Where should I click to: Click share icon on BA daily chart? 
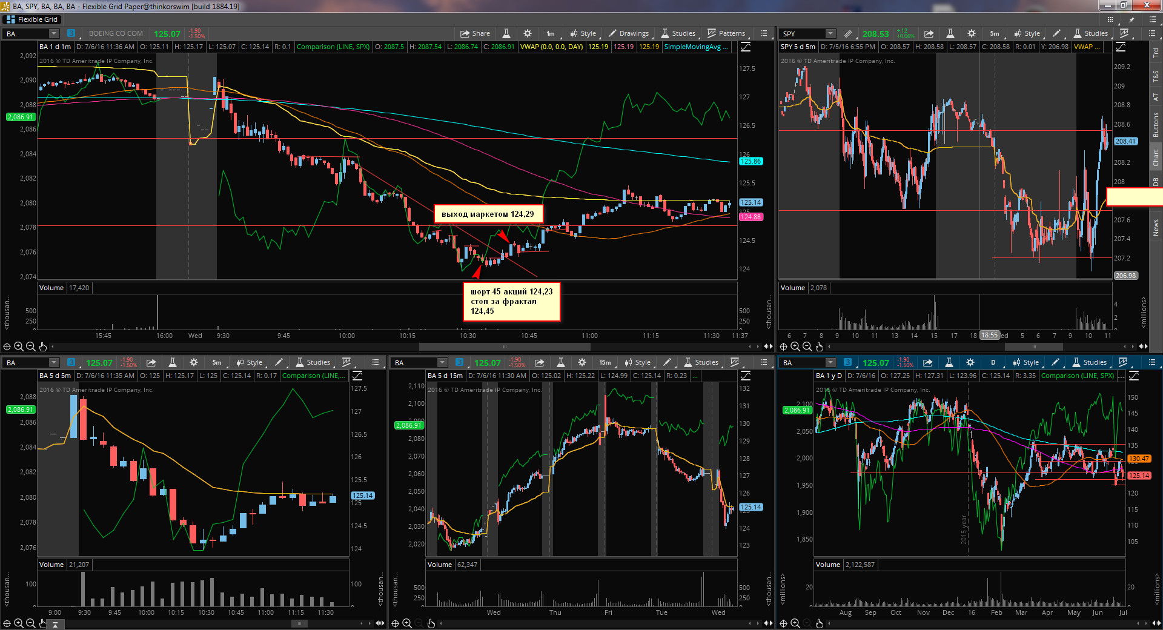tap(928, 362)
